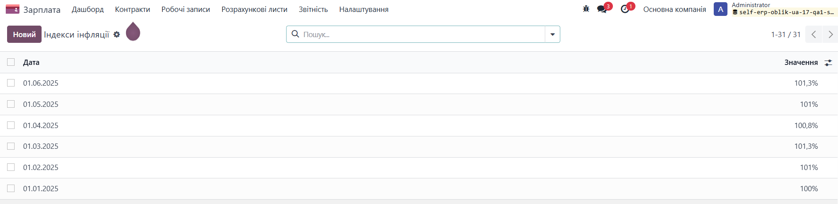Open the Робочі записи menu
Image resolution: width=838 pixels, height=204 pixels.
[x=186, y=9]
